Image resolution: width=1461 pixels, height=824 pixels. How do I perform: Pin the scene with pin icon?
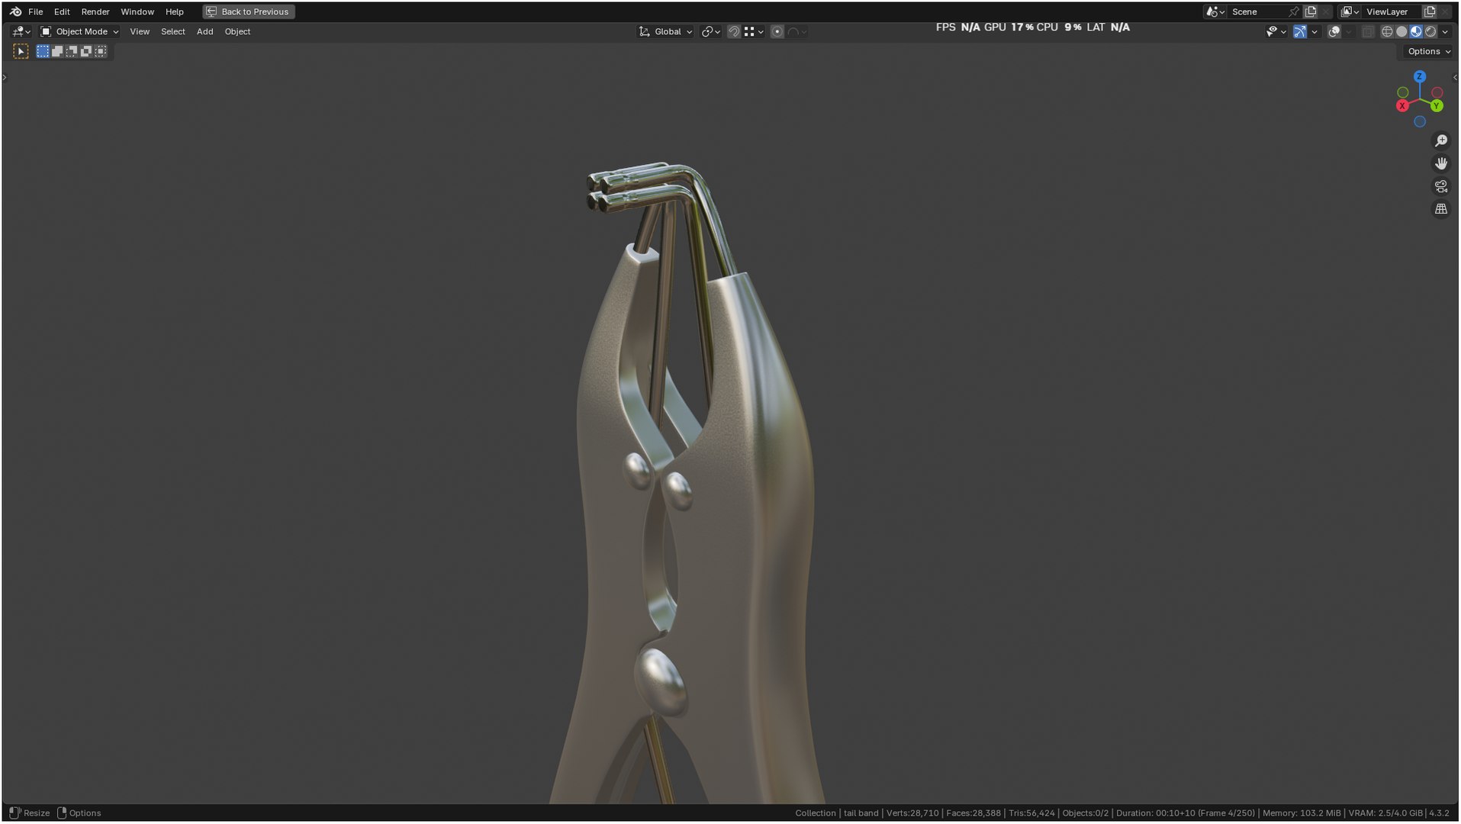(x=1294, y=11)
